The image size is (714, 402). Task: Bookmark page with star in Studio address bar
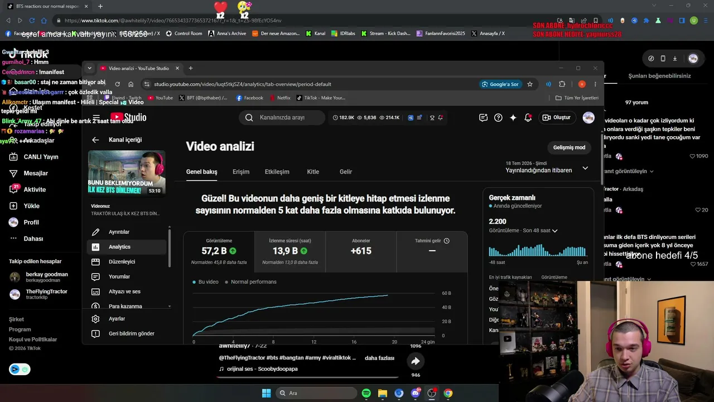(x=530, y=84)
